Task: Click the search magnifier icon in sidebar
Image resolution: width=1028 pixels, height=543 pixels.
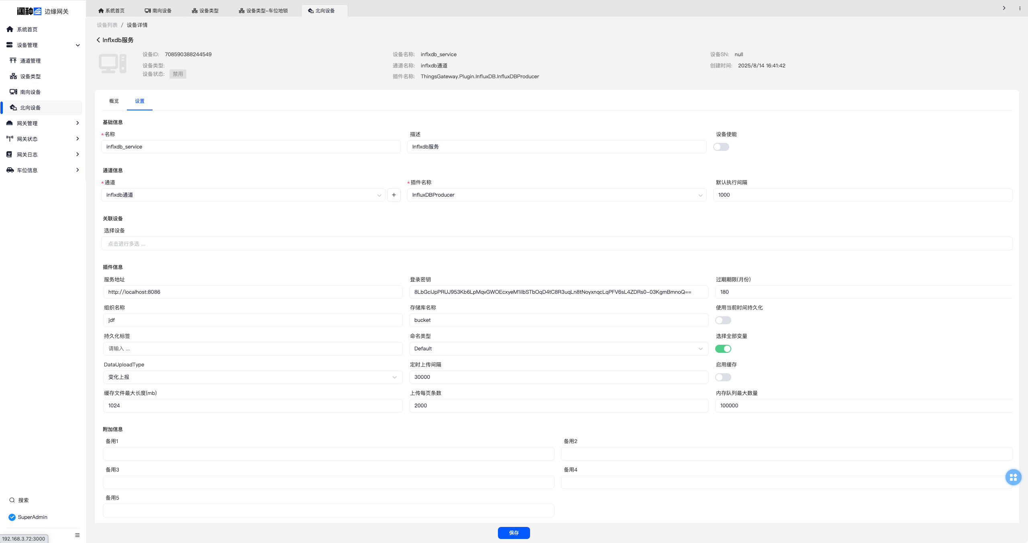Action: coord(12,500)
